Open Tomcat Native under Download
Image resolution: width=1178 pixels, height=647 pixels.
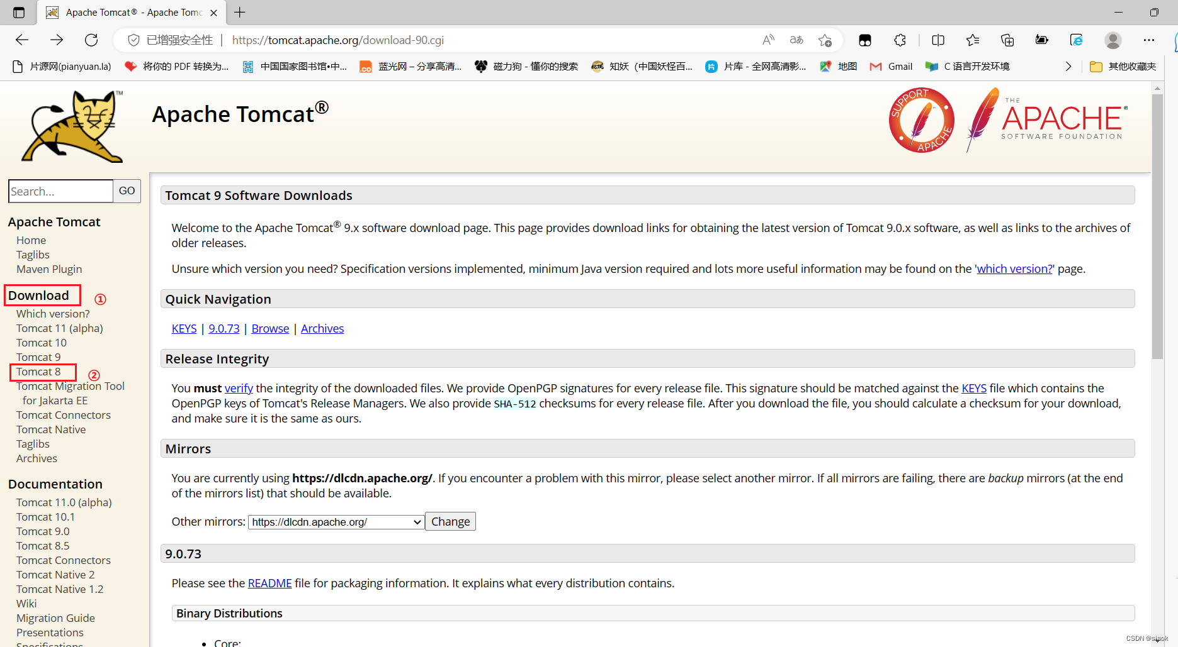tap(51, 429)
